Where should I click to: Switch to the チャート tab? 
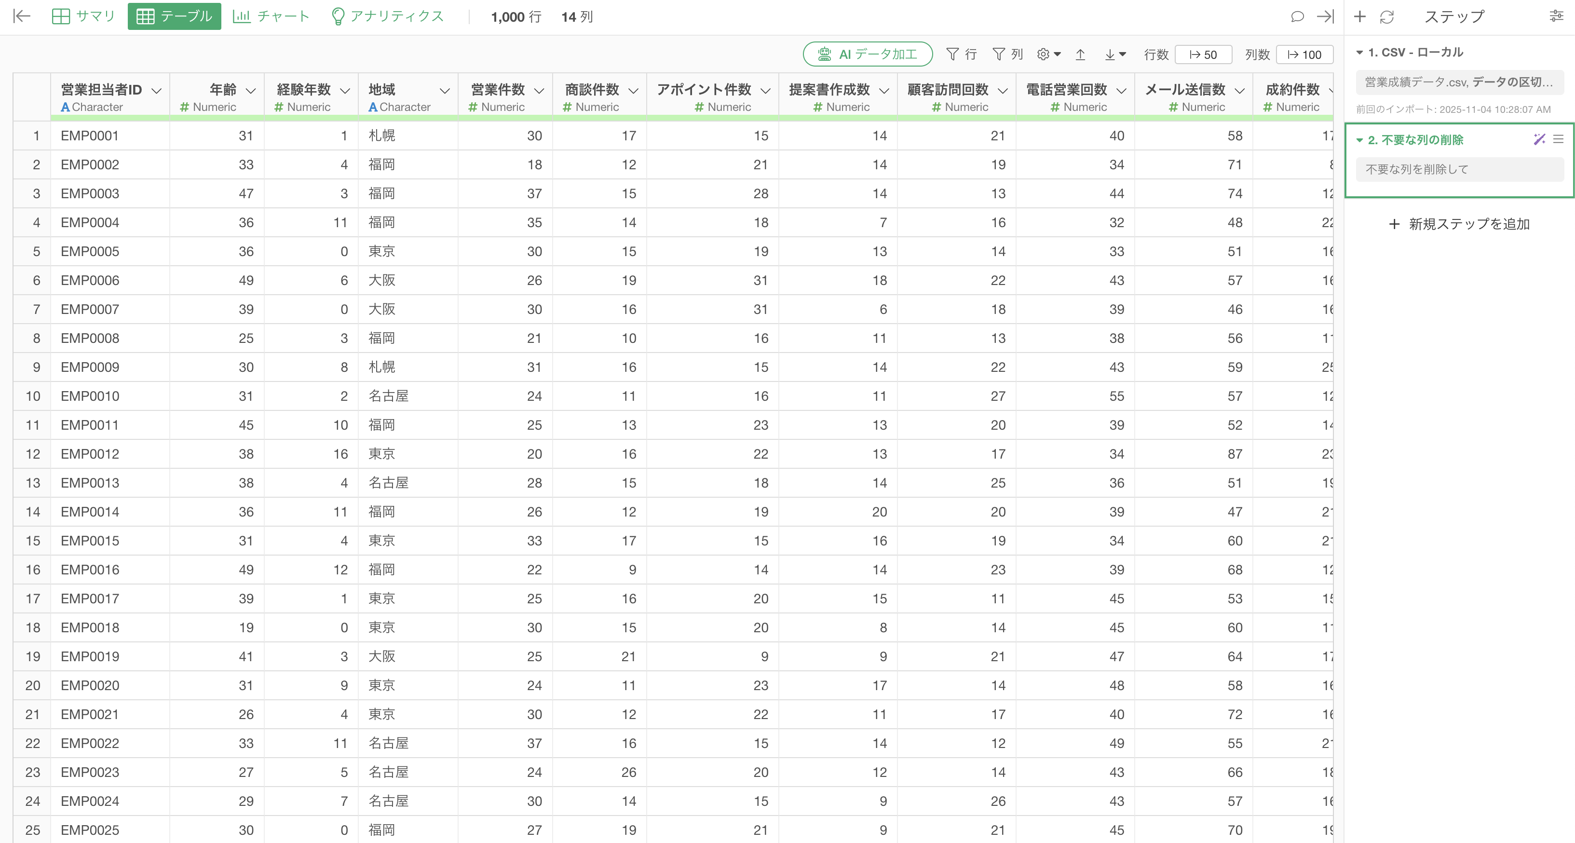[x=272, y=16]
